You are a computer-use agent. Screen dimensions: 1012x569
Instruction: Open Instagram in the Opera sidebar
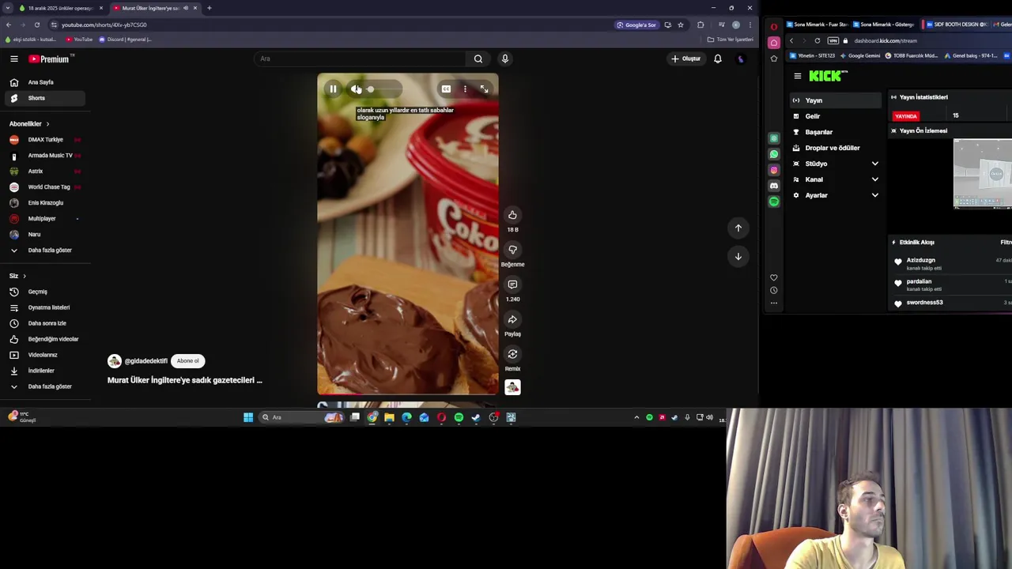(774, 170)
